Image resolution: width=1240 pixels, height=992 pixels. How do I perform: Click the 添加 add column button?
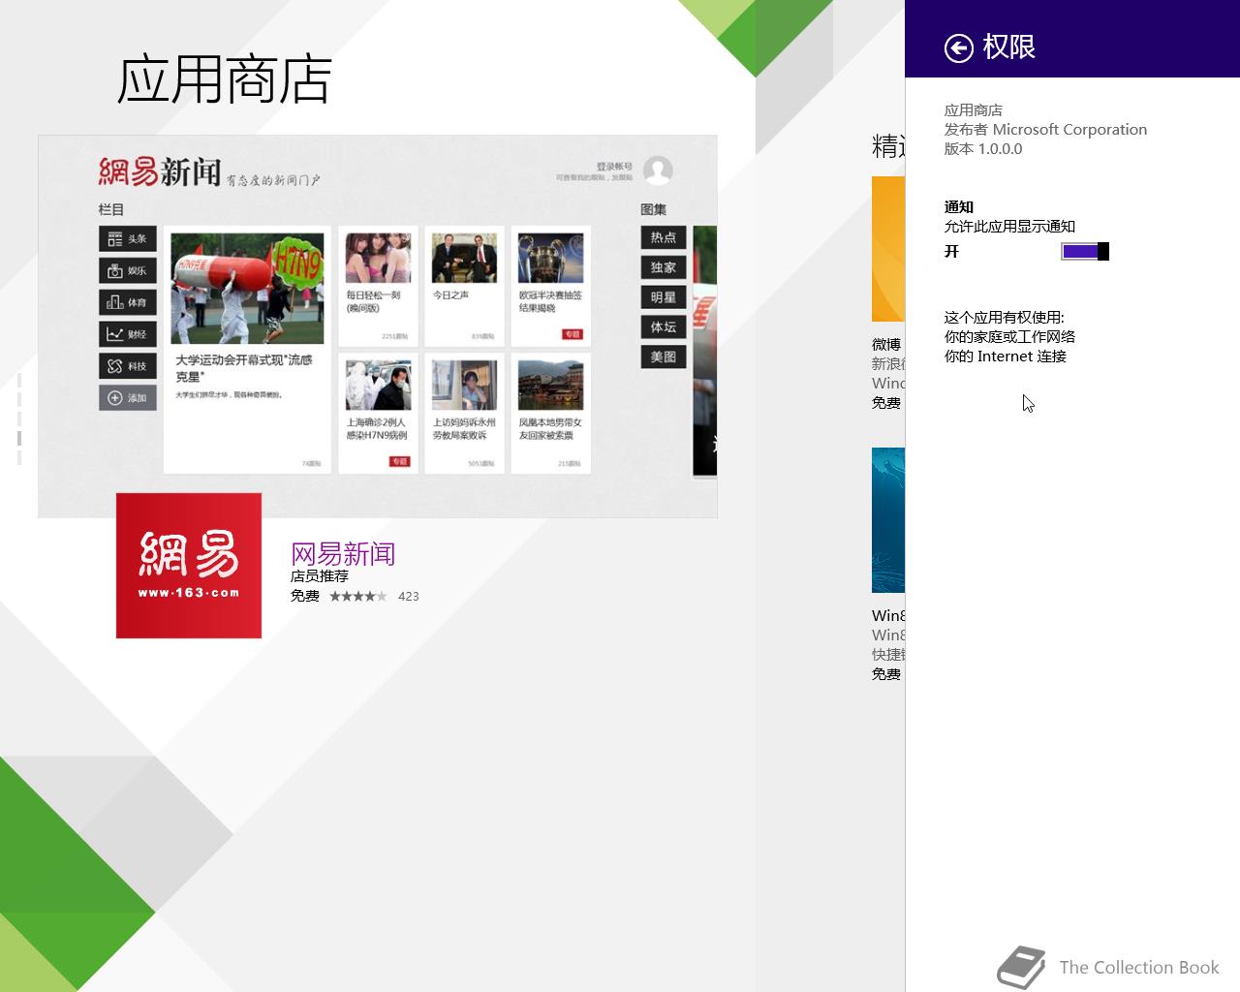point(128,398)
